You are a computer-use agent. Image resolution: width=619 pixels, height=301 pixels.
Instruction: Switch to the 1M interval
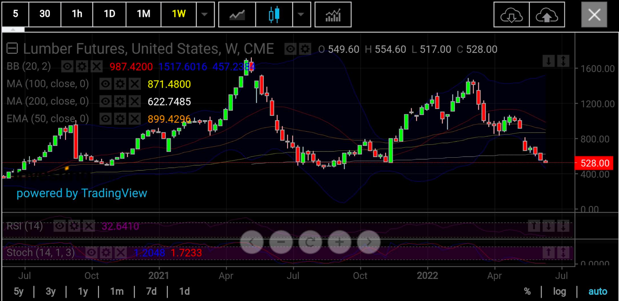tap(144, 14)
